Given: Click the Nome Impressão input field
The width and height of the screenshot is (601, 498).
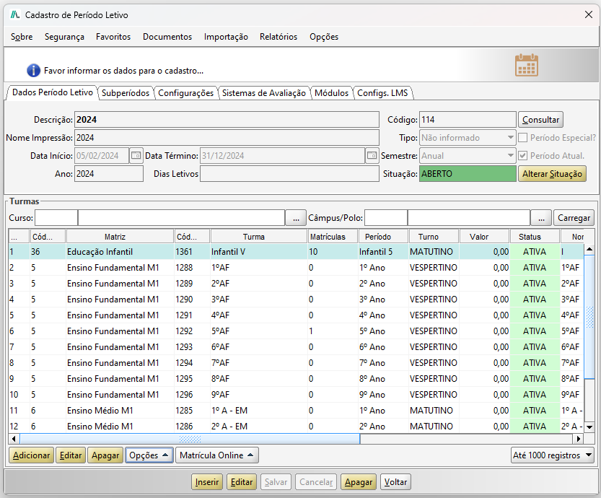Looking at the screenshot, I should (227, 138).
